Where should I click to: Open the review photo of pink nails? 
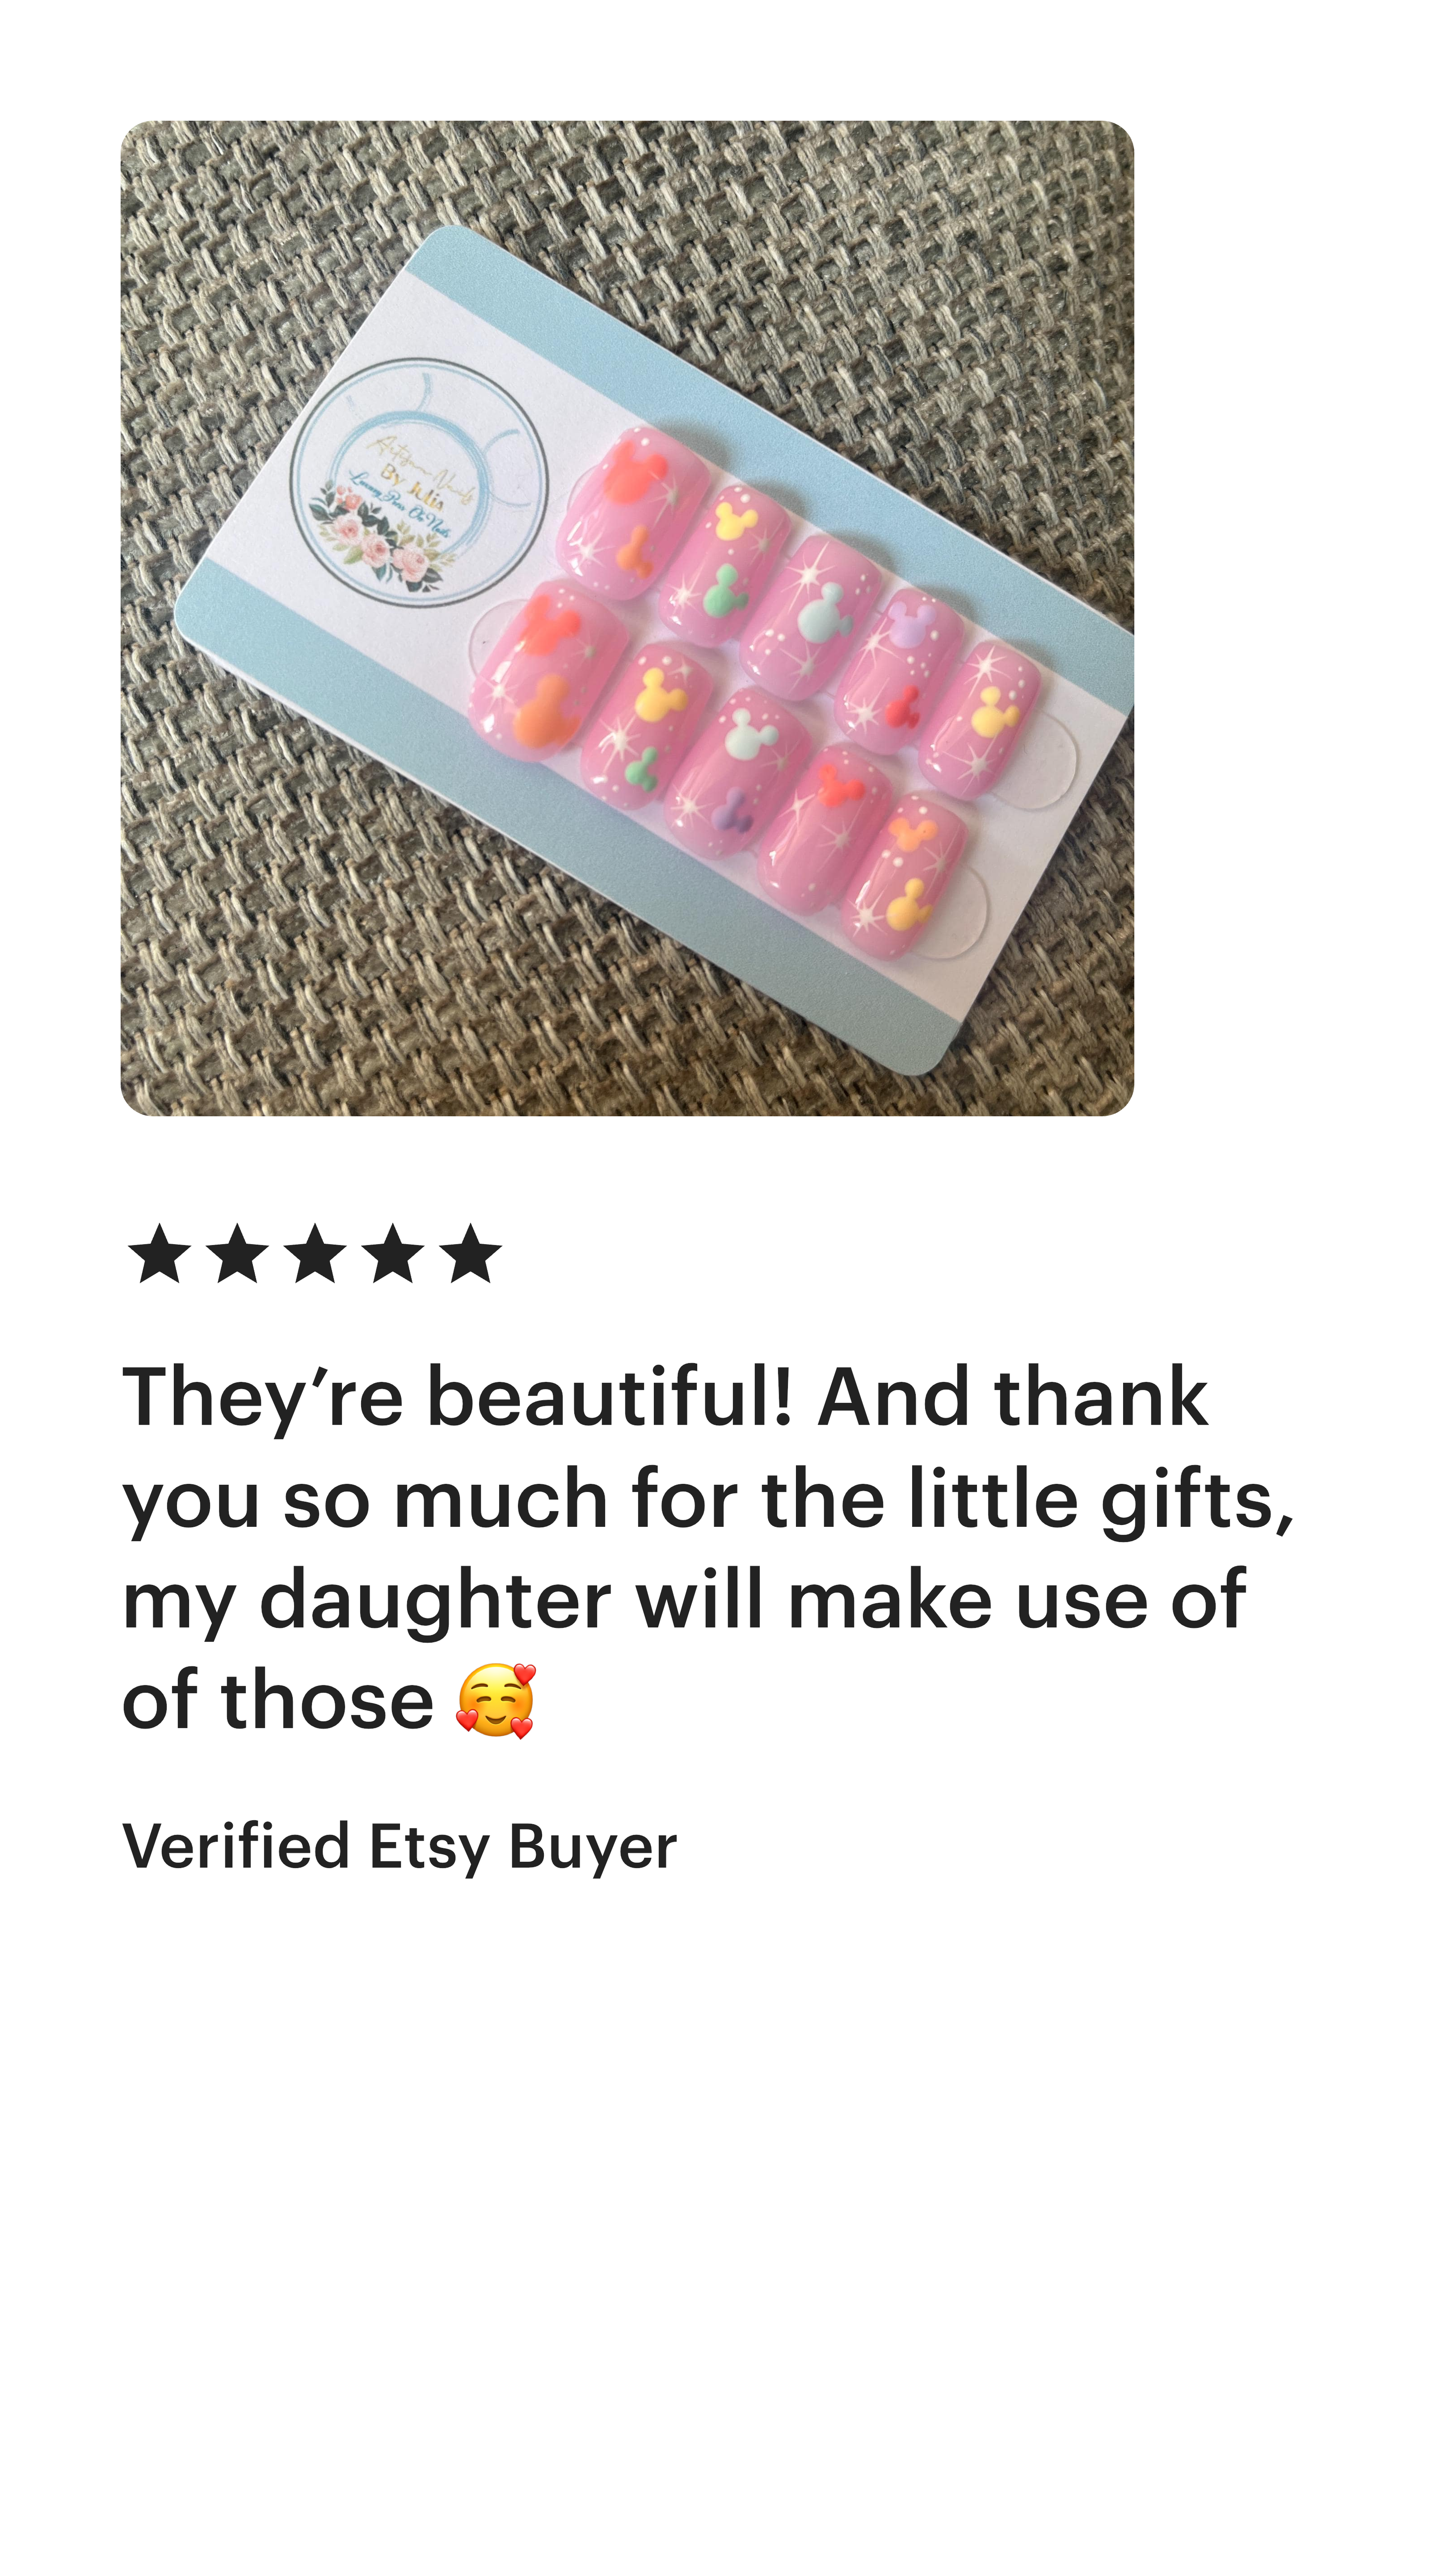[628, 618]
